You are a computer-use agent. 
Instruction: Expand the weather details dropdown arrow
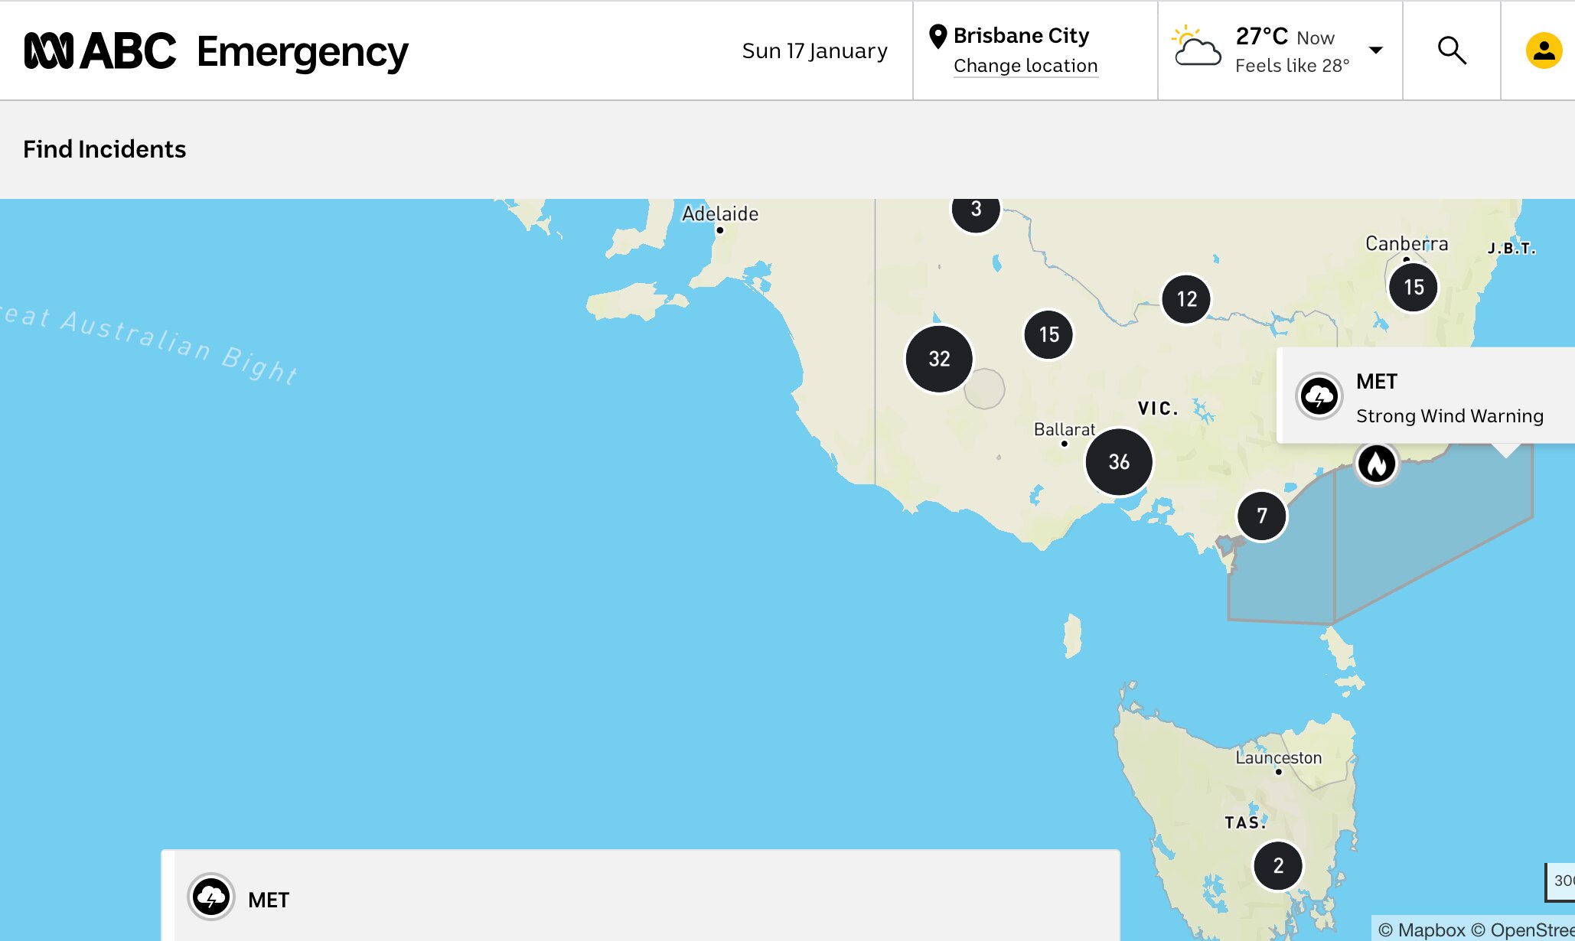point(1375,49)
